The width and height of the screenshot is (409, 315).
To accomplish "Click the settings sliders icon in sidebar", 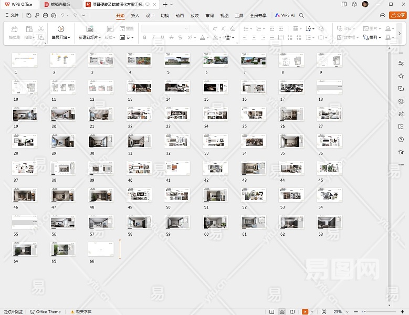I will pos(401,63).
